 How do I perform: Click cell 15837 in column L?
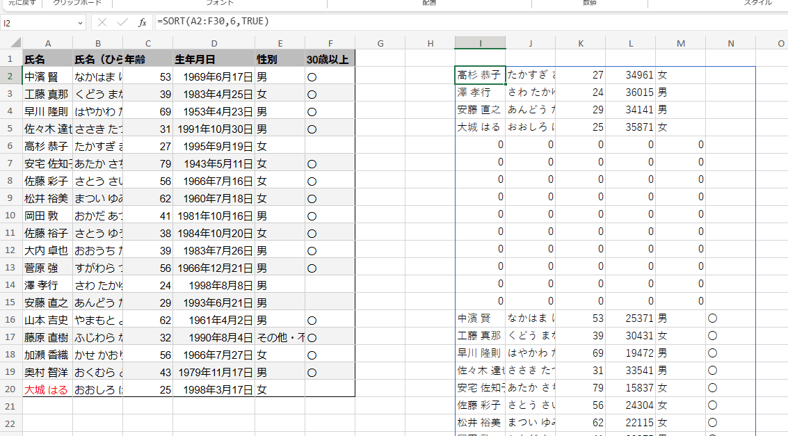631,388
